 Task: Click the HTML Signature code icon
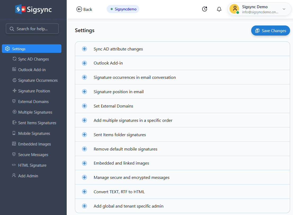click(14, 165)
